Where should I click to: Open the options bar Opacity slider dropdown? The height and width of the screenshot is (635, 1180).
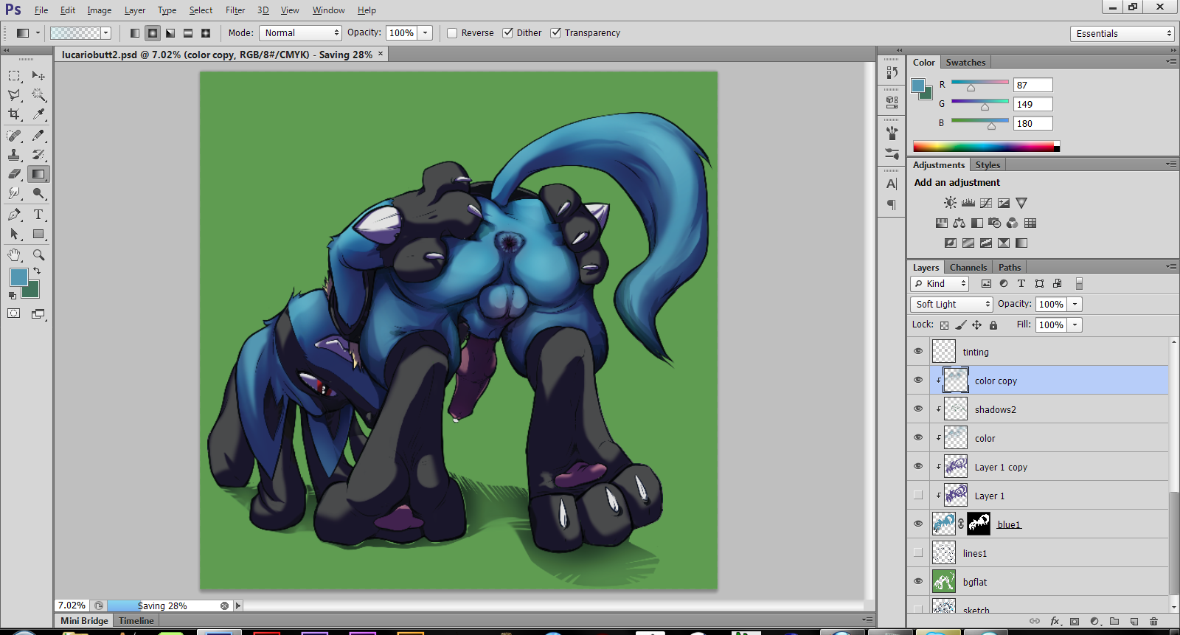tap(425, 33)
